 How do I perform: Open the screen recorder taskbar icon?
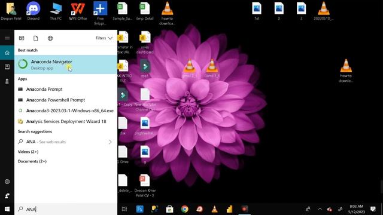[x=245, y=209]
